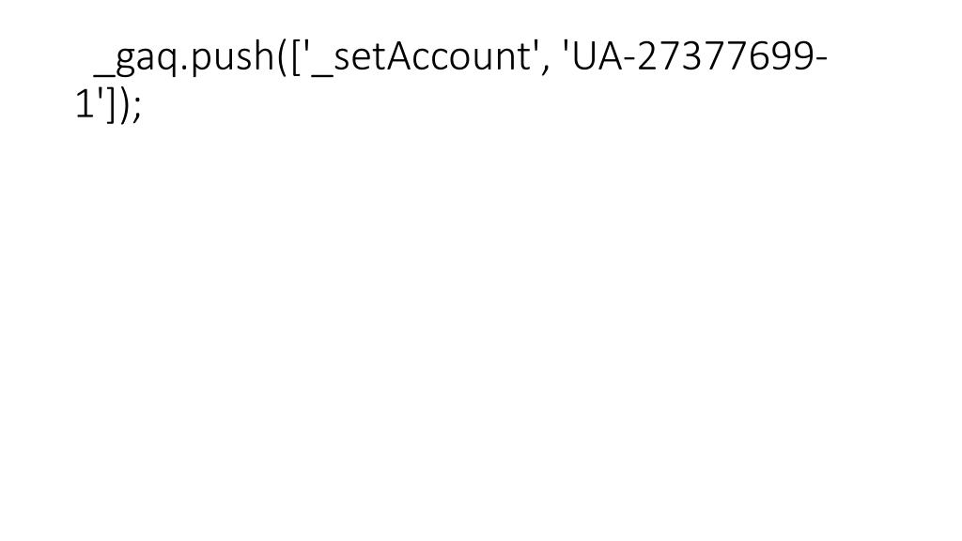Screen dimensions: 962x541
Task: Click the opening parenthesis after push
Action: (x=282, y=57)
